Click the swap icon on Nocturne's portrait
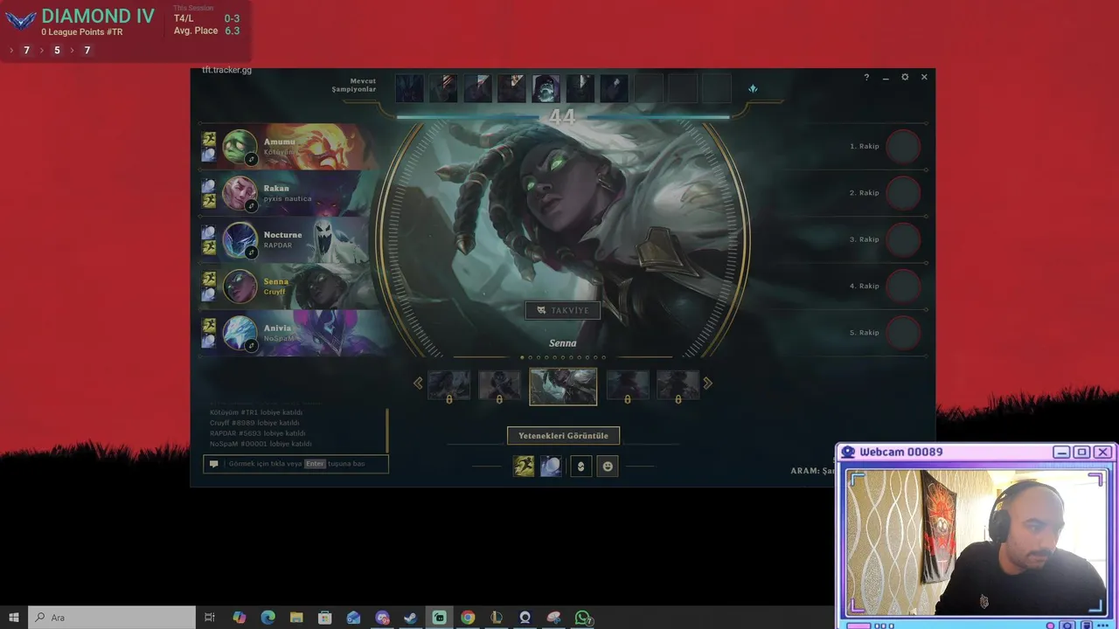Image resolution: width=1119 pixels, height=629 pixels. (x=251, y=252)
